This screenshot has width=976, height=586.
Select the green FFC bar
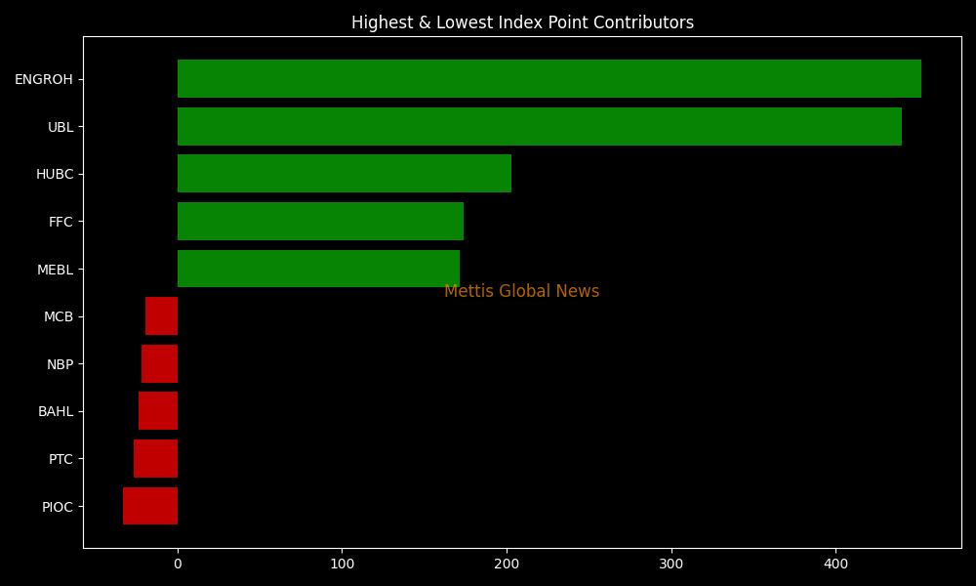(x=320, y=222)
